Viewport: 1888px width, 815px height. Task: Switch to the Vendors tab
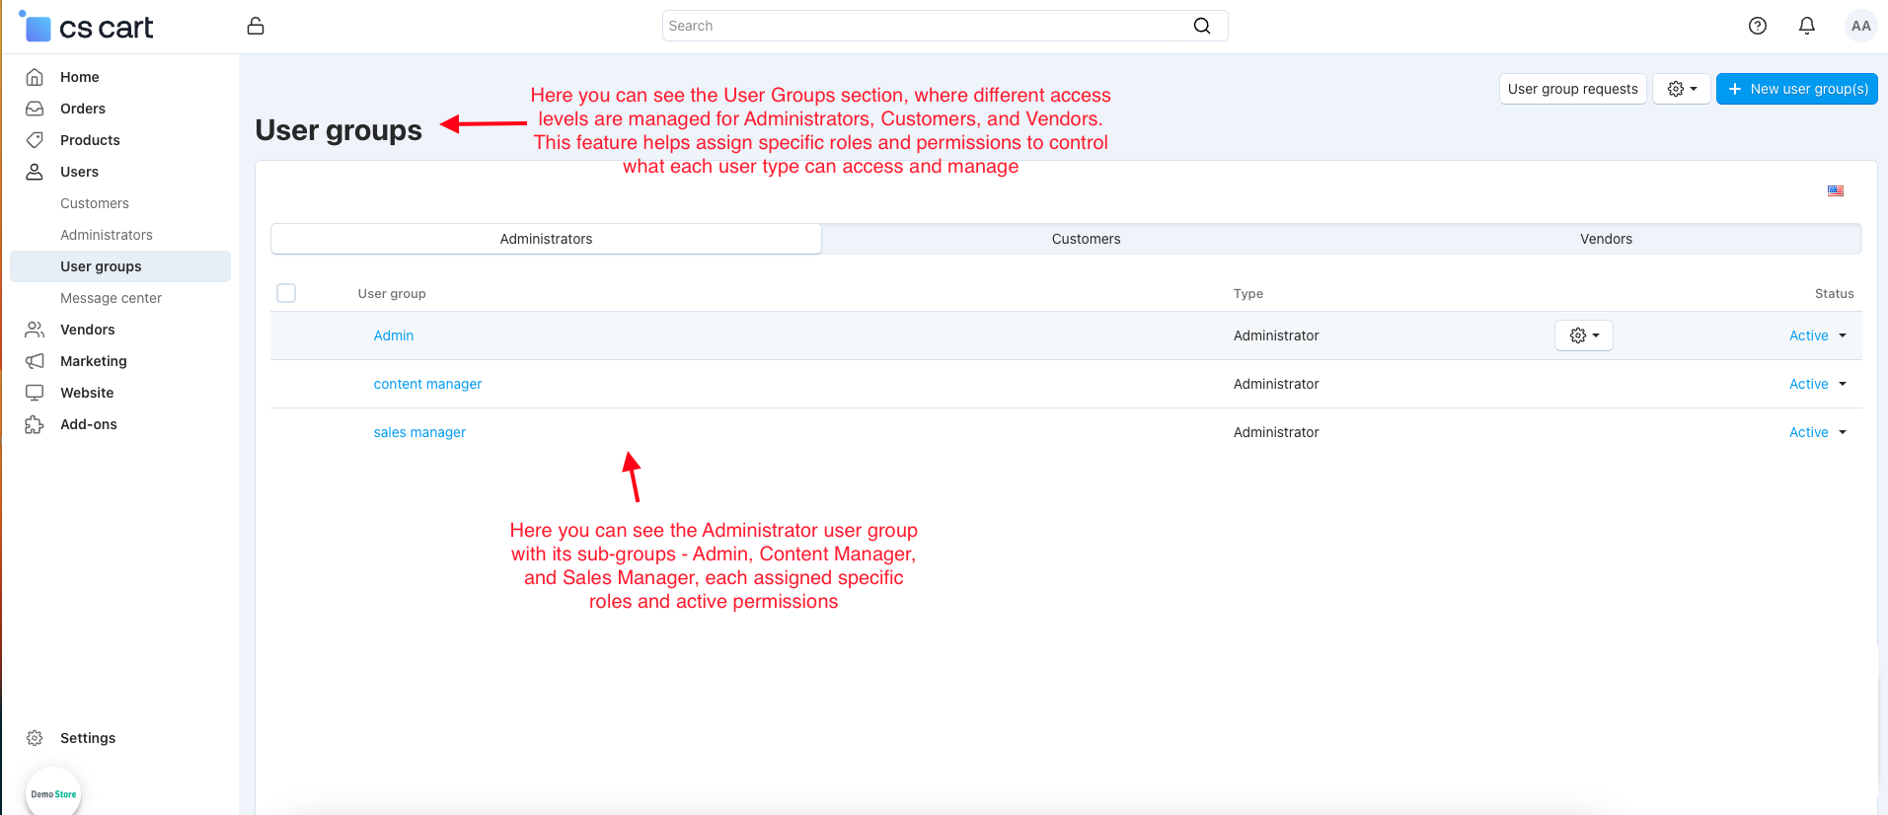coord(1605,239)
